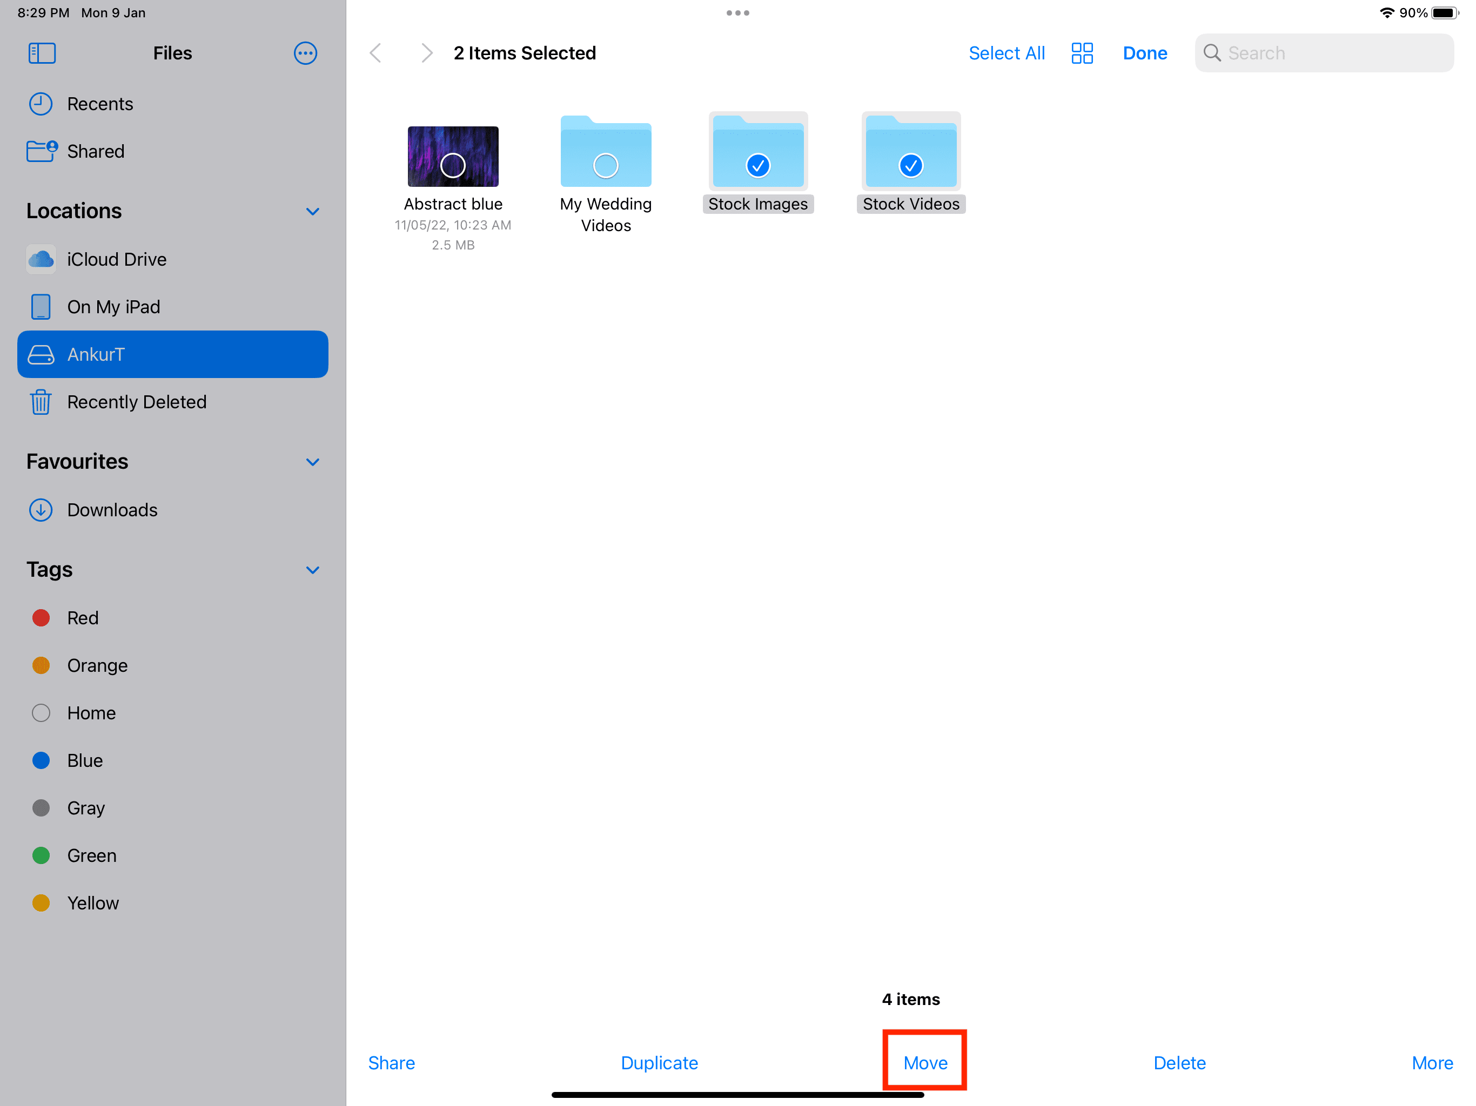This screenshot has width=1476, height=1106.
Task: Click the Stock Videos folder name
Action: tap(911, 204)
